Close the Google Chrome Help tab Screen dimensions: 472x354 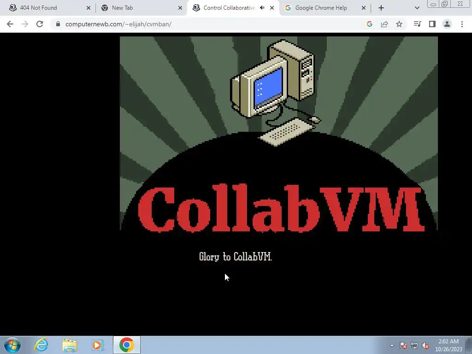[x=363, y=8]
